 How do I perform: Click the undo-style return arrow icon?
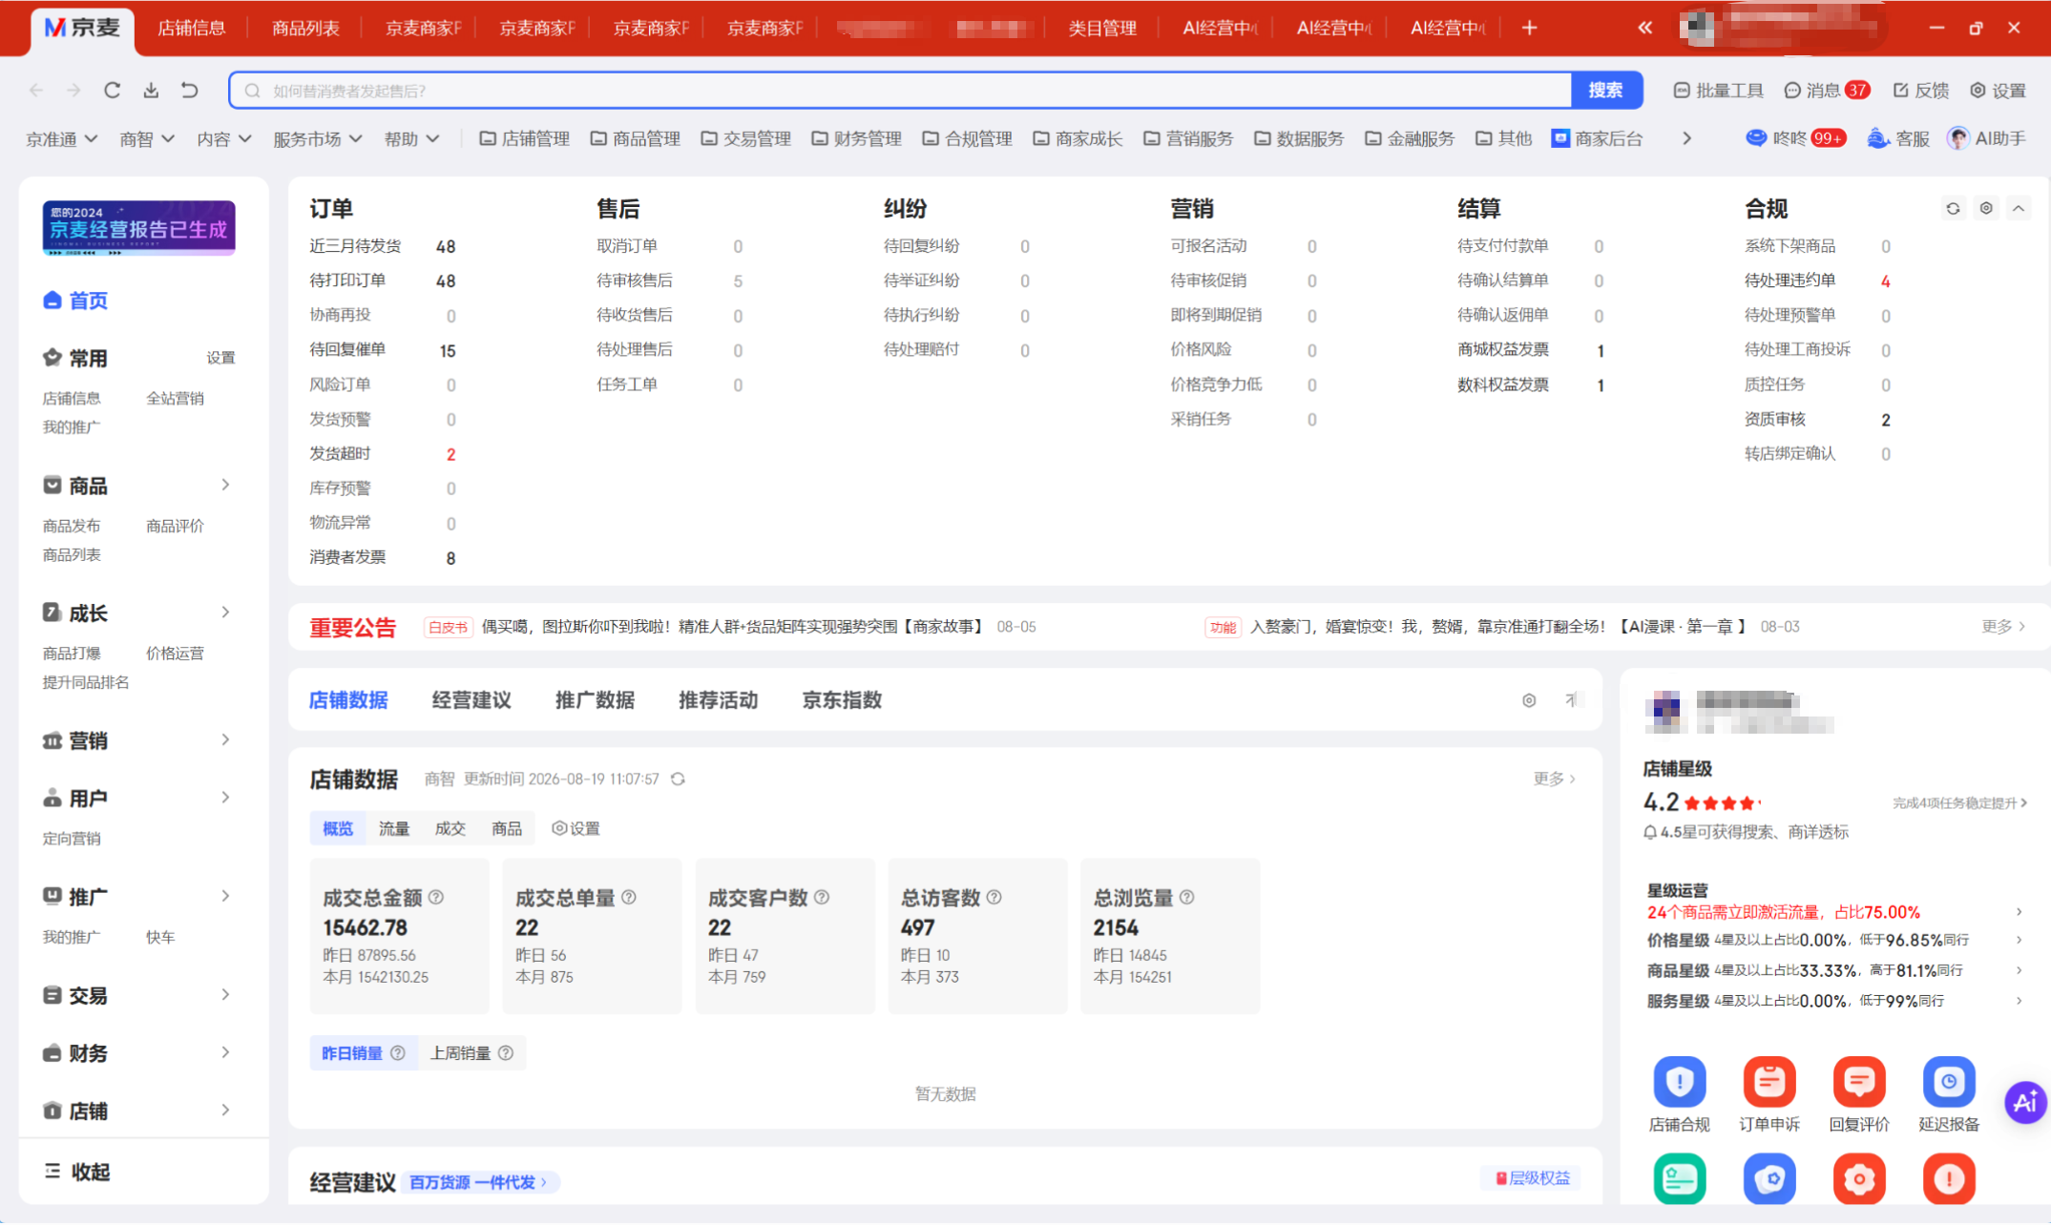(189, 90)
